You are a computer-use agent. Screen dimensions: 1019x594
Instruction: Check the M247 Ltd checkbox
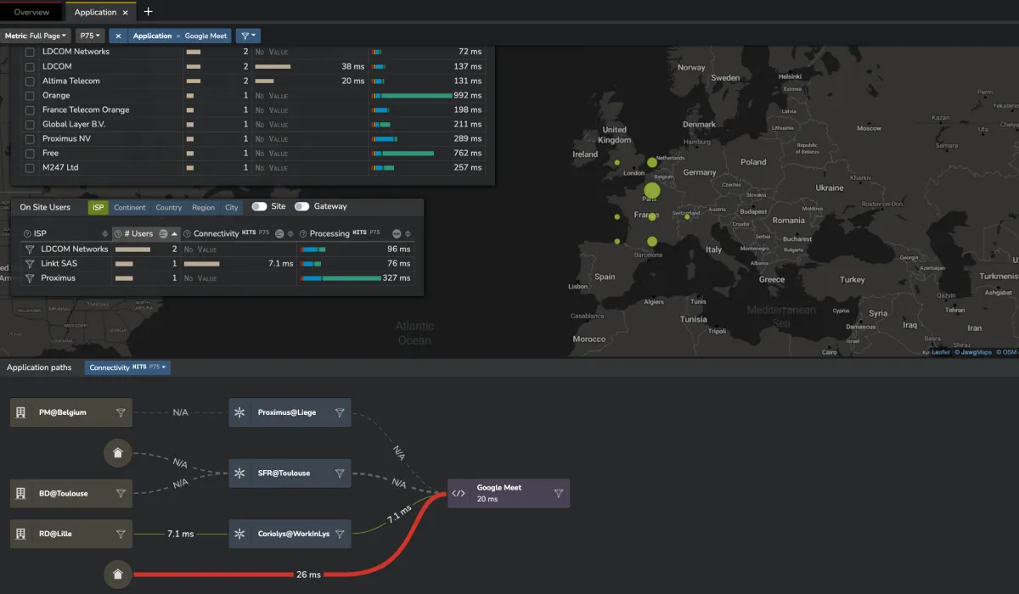point(30,167)
